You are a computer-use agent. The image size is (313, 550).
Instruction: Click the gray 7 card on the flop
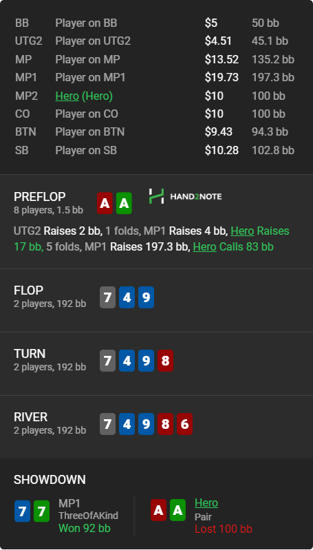point(107,297)
